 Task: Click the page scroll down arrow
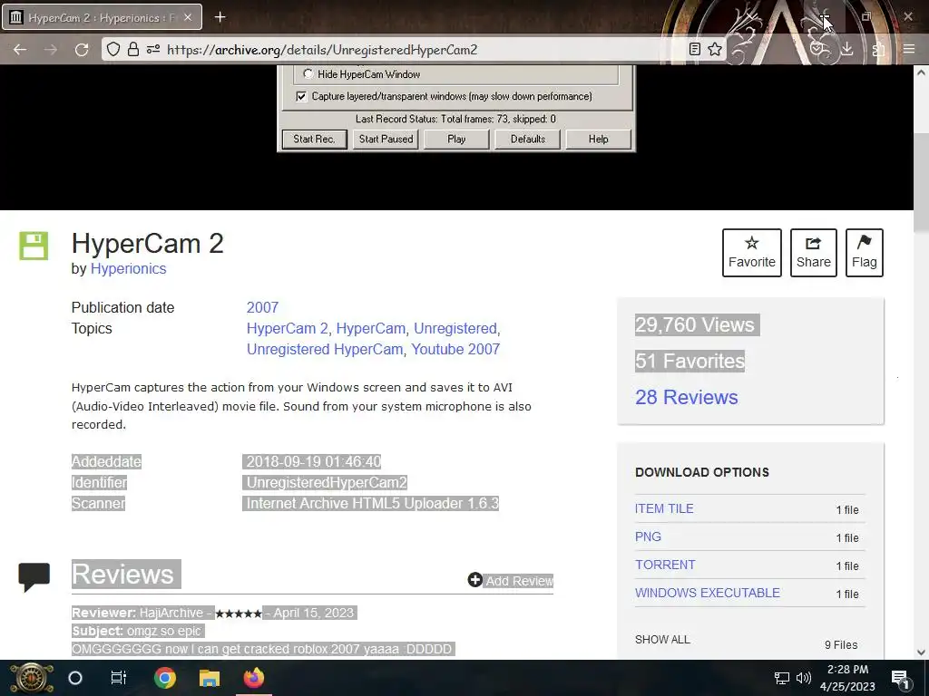click(x=921, y=652)
